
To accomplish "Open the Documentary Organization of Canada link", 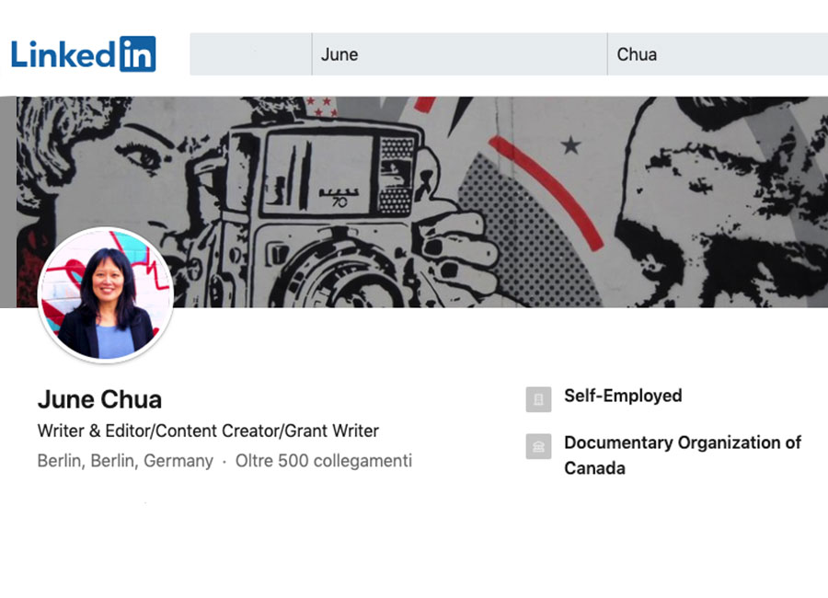I will pyautogui.click(x=682, y=454).
